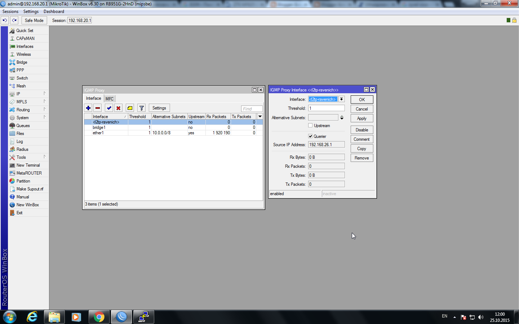Click the Undo arrow in WinBox toolbar

click(x=5, y=21)
